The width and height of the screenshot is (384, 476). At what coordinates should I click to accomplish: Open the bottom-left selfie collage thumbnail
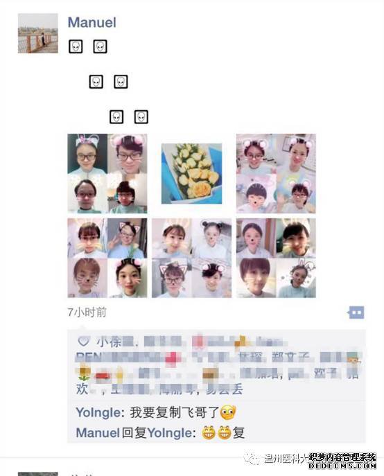[x=107, y=258]
